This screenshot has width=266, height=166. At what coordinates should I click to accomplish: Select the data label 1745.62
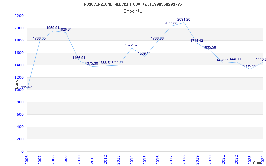click(197, 41)
